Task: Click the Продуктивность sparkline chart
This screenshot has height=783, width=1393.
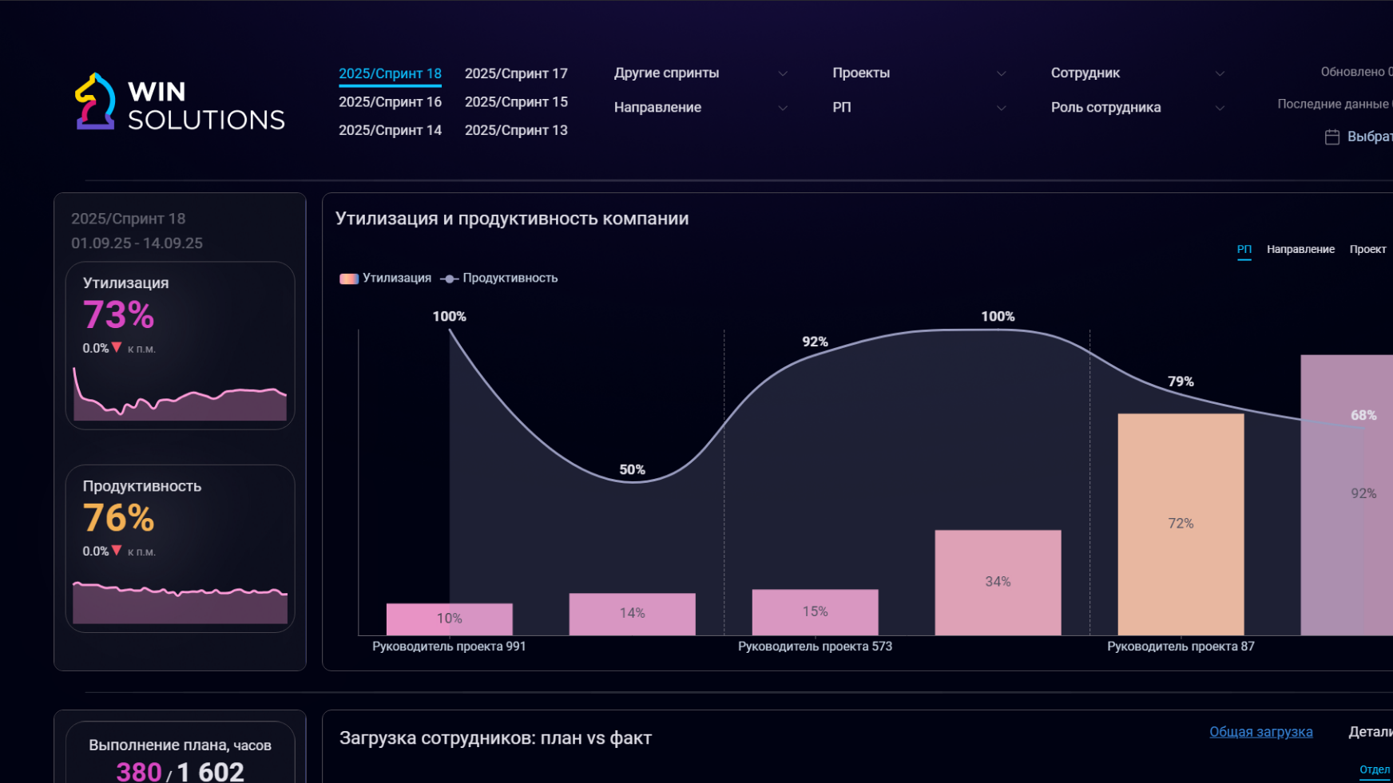Action: point(180,603)
